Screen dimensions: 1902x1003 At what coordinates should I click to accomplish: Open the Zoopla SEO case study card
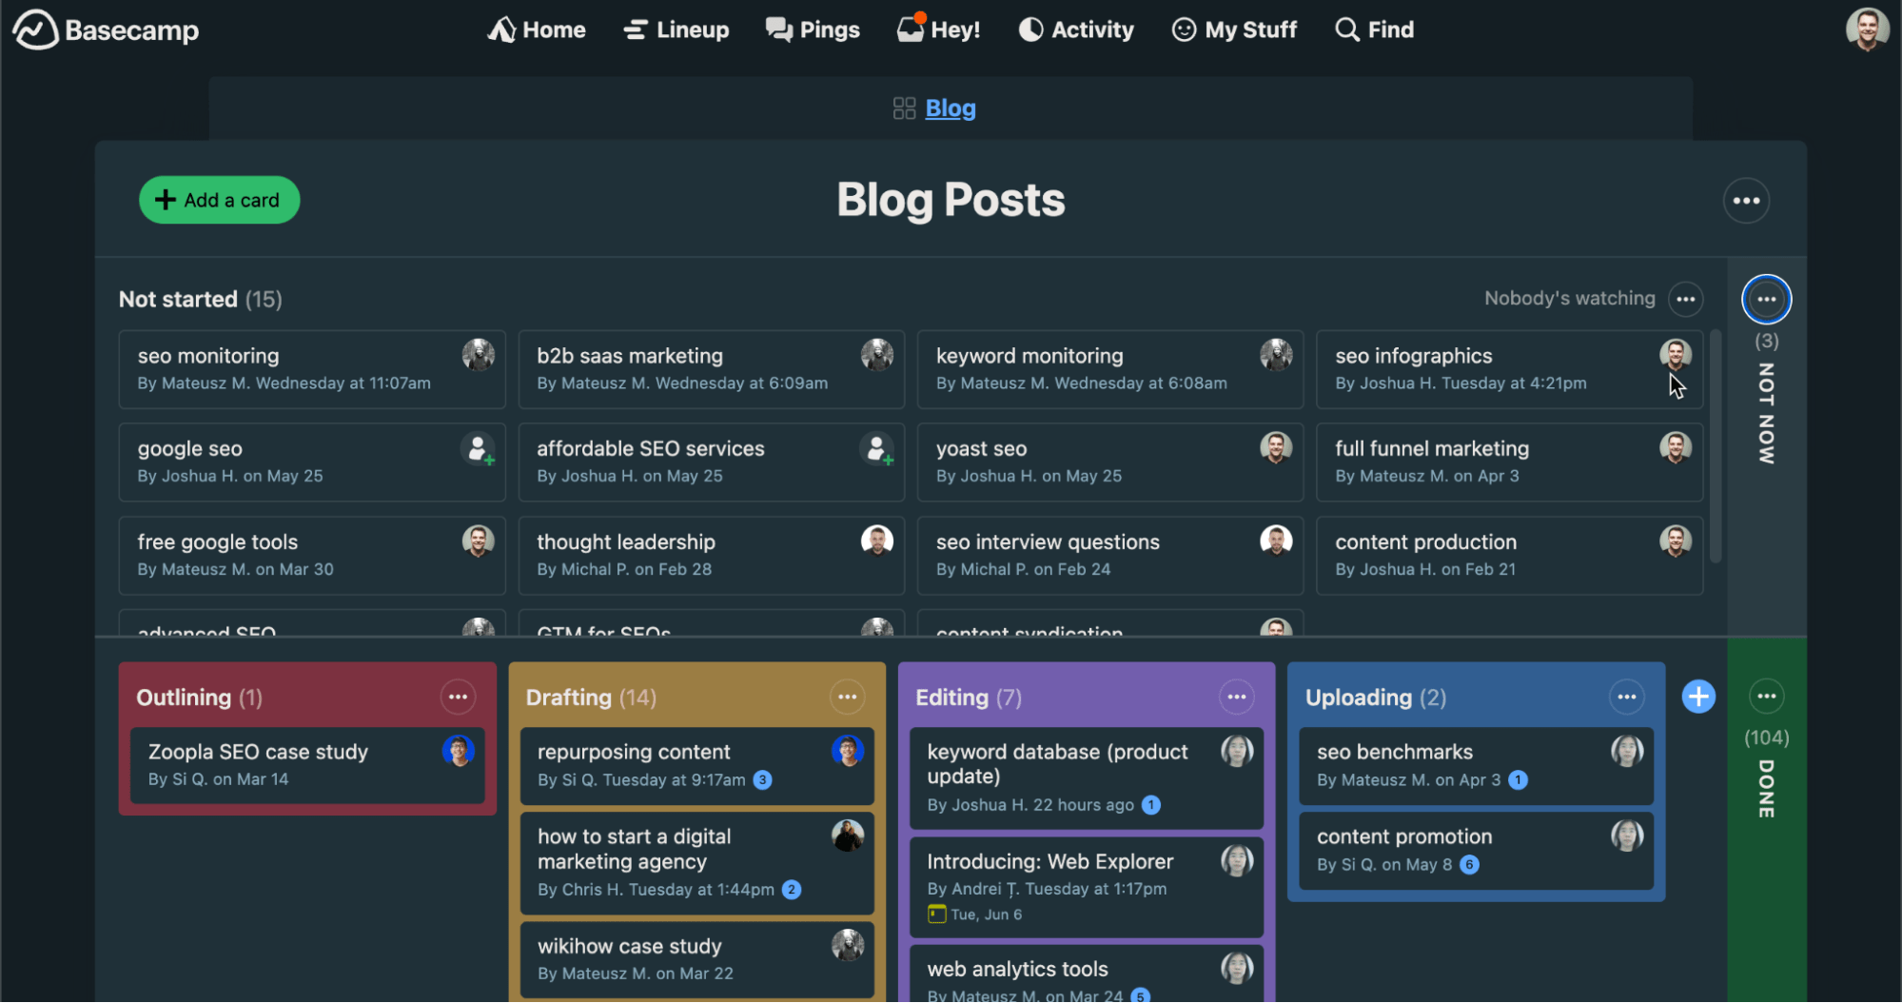307,765
